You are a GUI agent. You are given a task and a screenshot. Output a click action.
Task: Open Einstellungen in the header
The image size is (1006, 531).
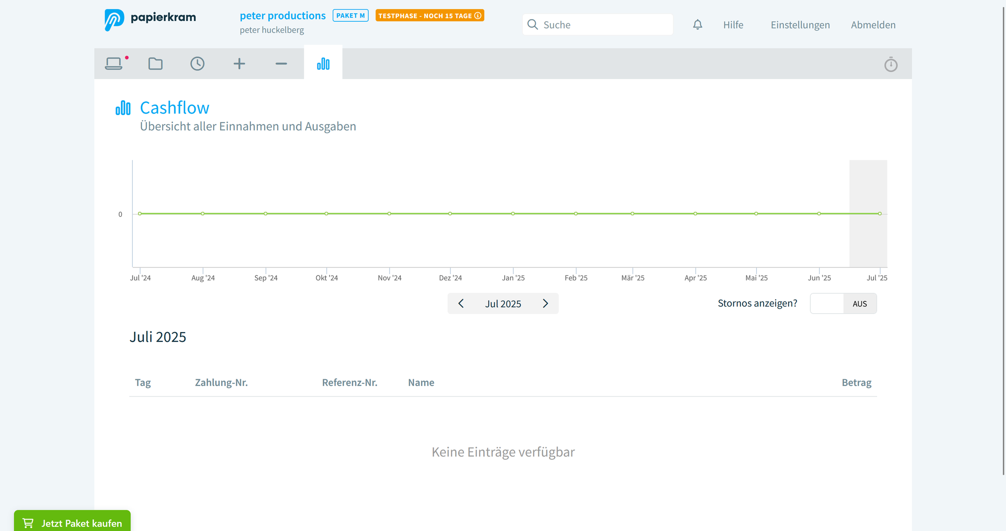800,25
